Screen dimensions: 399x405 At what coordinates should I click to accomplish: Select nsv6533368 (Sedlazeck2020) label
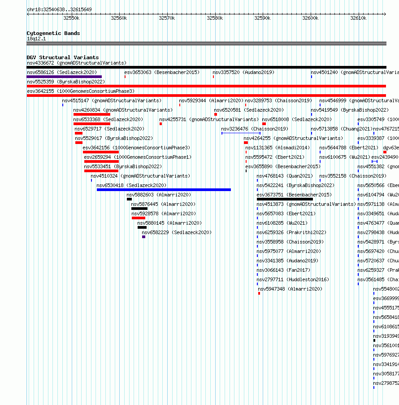pyautogui.click(x=108, y=120)
